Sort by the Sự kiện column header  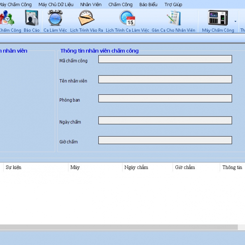tap(14, 167)
